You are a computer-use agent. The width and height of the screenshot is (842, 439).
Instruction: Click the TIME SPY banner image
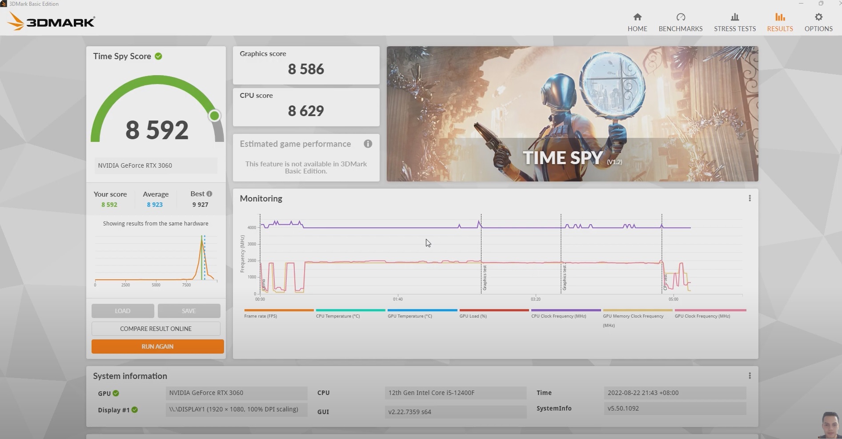572,114
